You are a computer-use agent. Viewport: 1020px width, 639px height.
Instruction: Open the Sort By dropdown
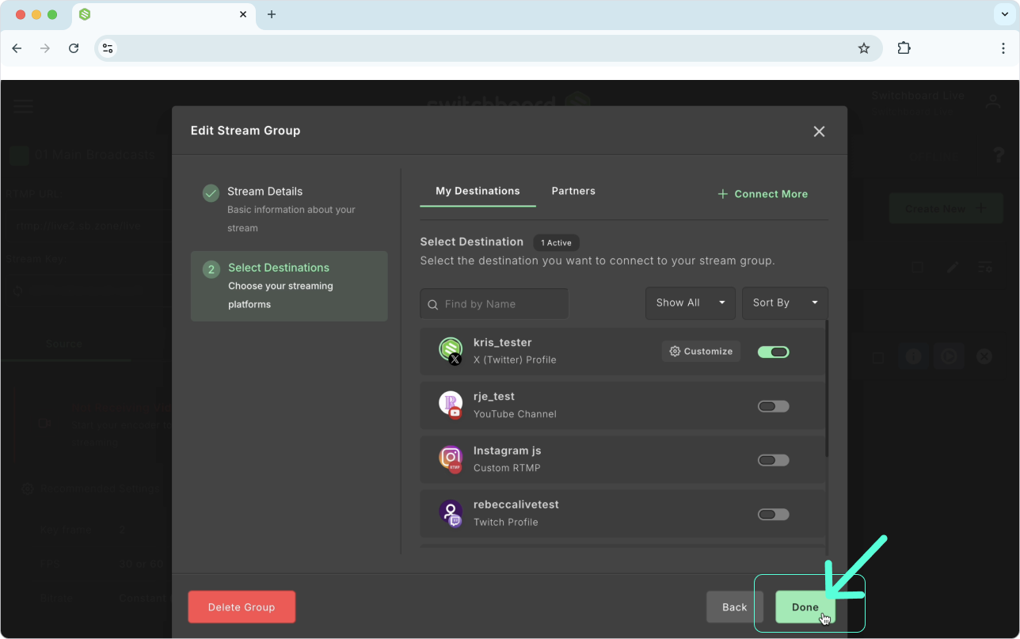click(x=785, y=303)
